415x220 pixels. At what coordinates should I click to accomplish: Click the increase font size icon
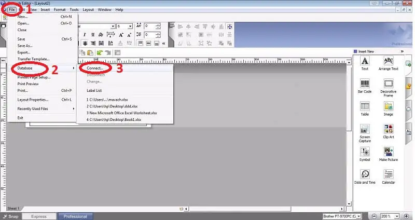[x=121, y=35]
